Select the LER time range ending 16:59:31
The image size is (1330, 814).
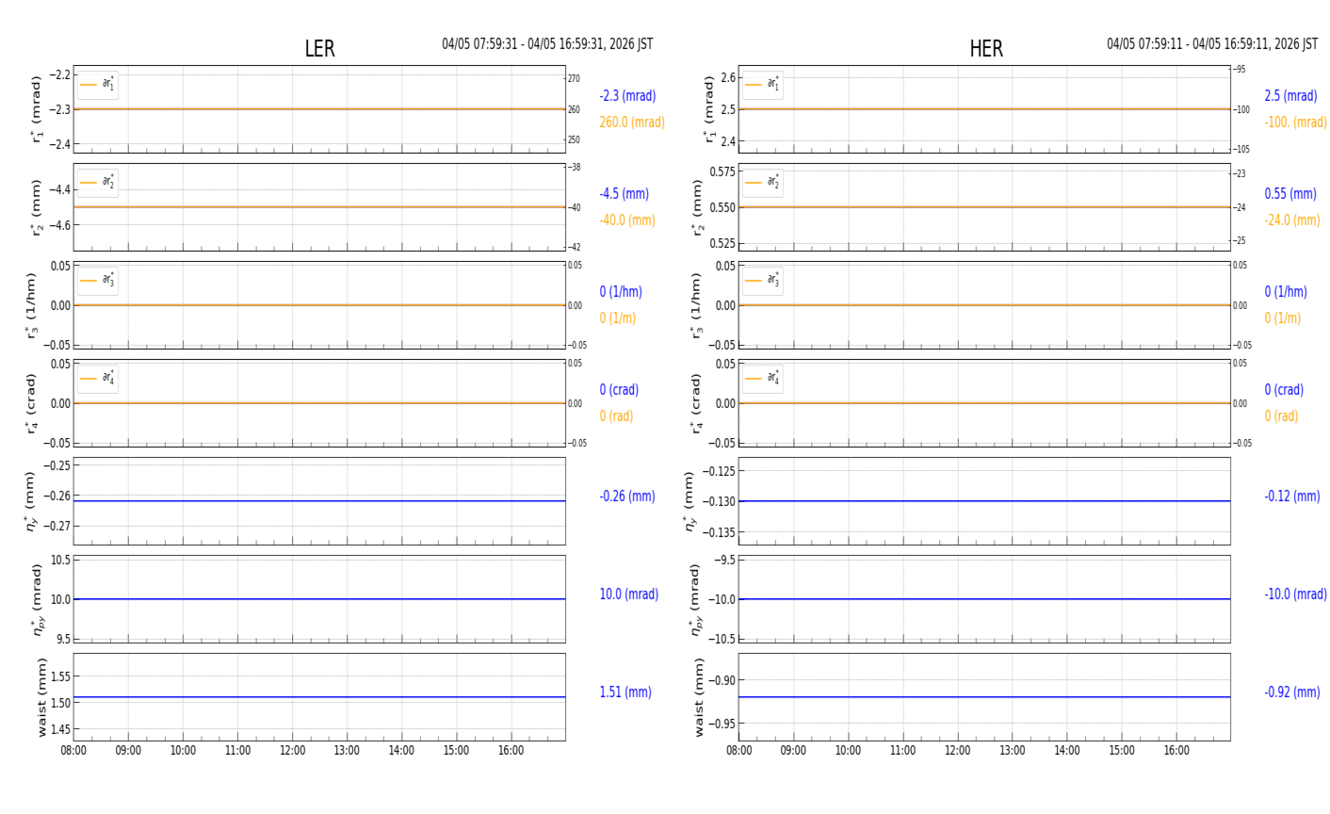pos(547,44)
